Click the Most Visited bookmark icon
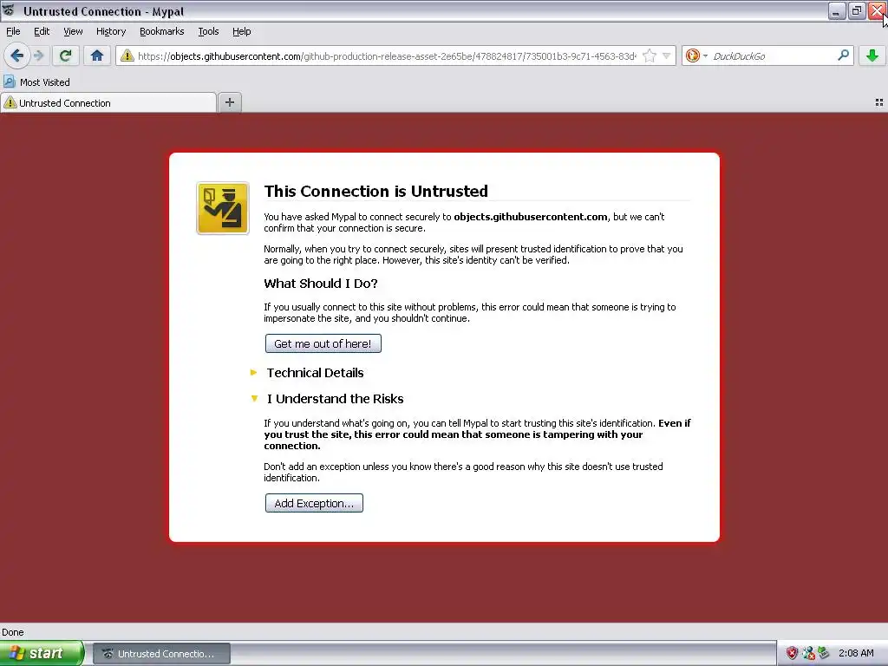The width and height of the screenshot is (888, 666). [9, 82]
